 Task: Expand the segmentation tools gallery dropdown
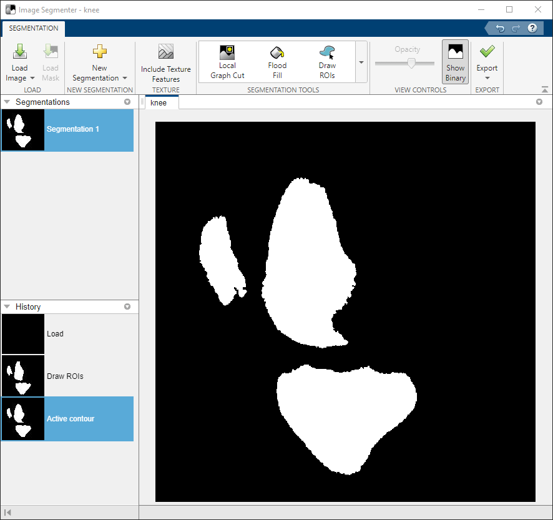point(361,62)
